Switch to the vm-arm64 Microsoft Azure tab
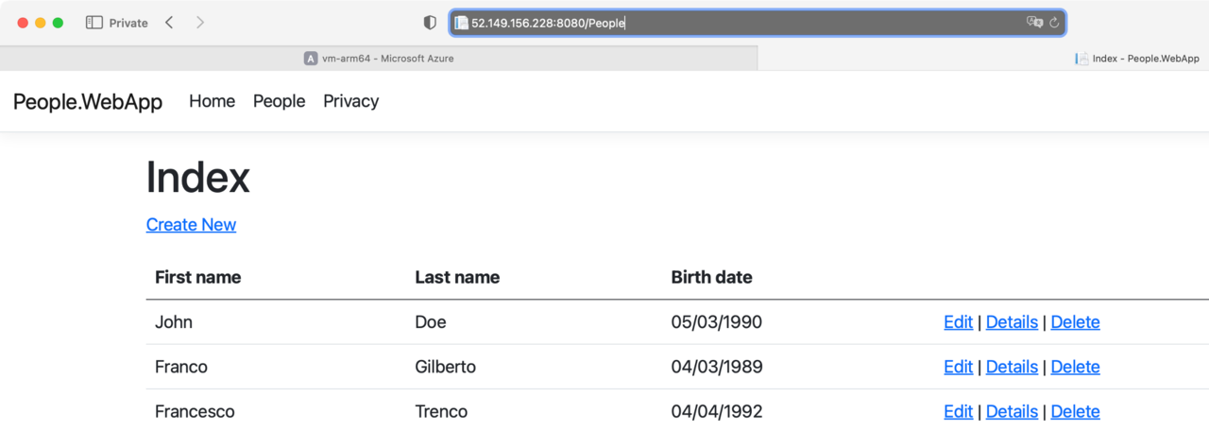Screen dimensions: 1209x431 point(378,59)
